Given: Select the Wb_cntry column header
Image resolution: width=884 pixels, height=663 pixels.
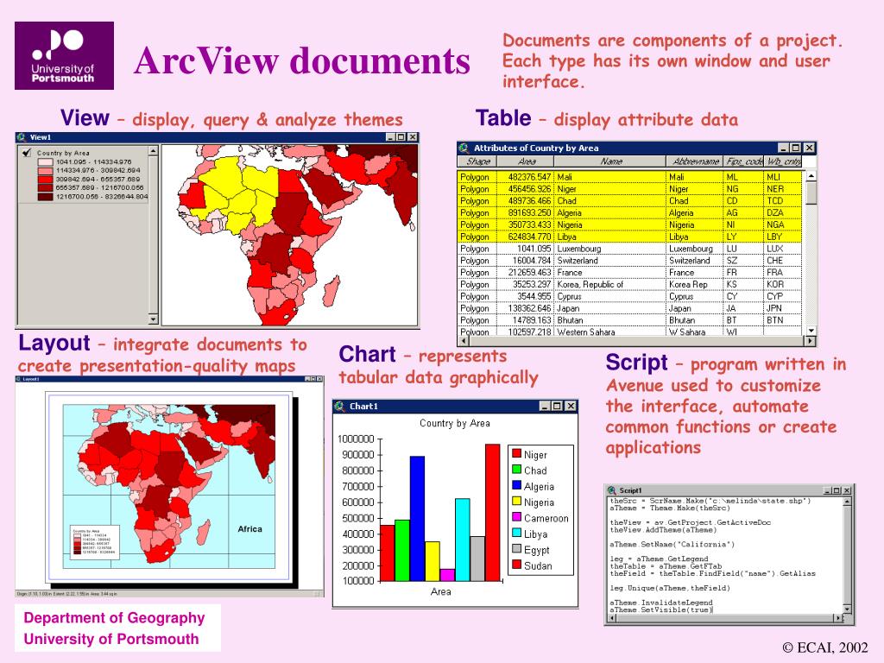Looking at the screenshot, I should (x=783, y=161).
